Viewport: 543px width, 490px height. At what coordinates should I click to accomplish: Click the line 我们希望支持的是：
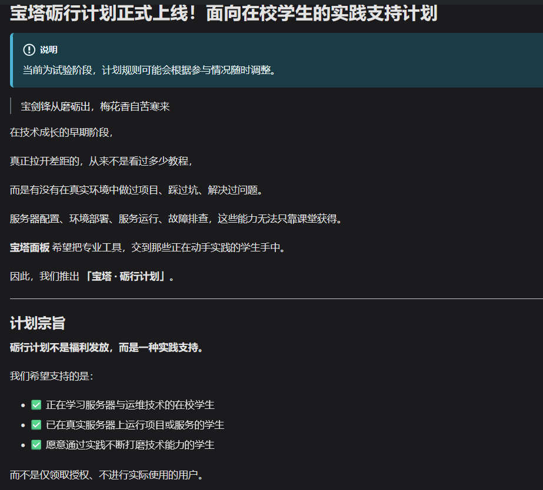pyautogui.click(x=52, y=376)
